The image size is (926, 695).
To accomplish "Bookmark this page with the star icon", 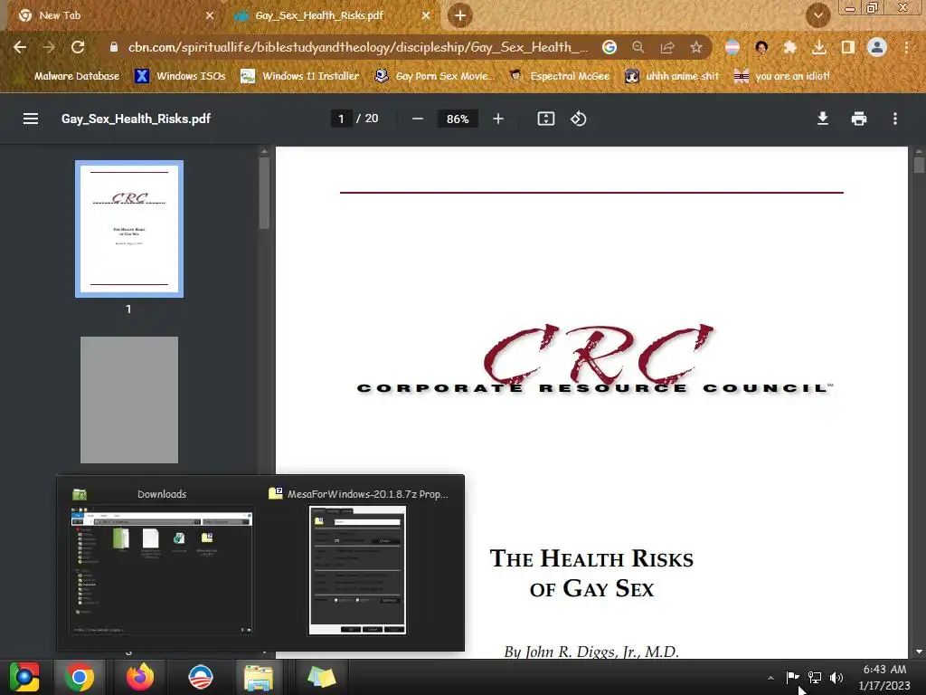I will pyautogui.click(x=696, y=47).
